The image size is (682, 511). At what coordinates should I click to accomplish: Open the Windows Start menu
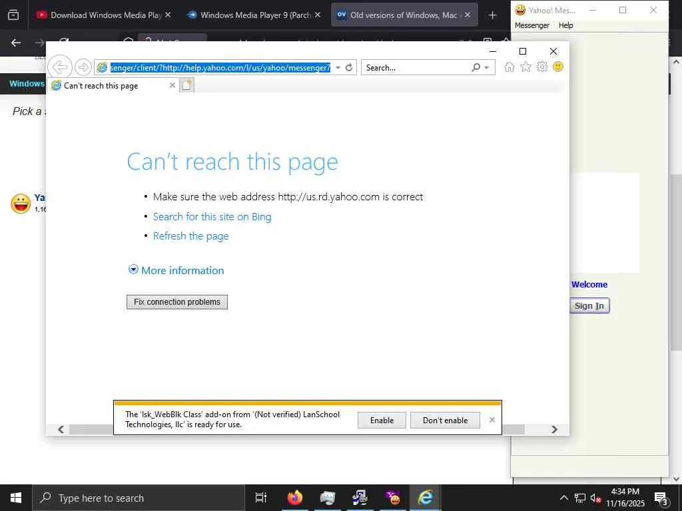point(16,498)
